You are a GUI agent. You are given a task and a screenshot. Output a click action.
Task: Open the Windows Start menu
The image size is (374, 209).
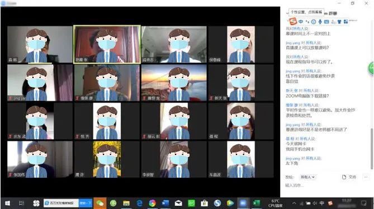(7, 203)
